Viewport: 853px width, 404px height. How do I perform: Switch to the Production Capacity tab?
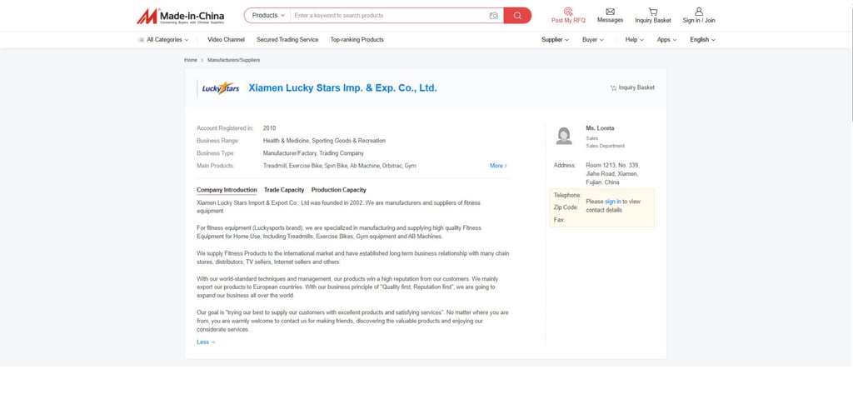(338, 190)
